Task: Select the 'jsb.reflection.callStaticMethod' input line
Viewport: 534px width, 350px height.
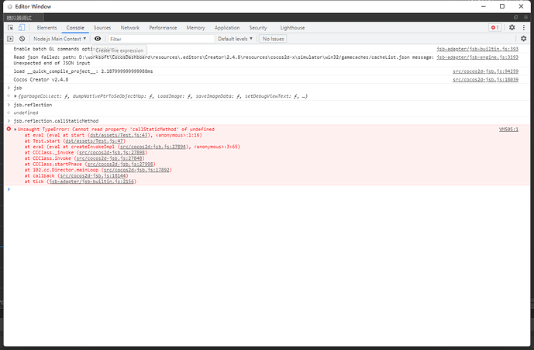Action: (x=57, y=121)
